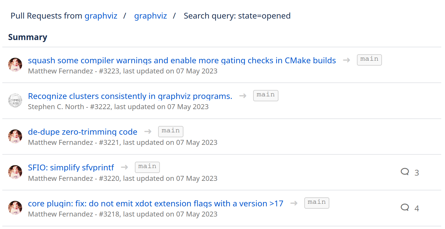Click main branch badge on core plugin PR
The width and height of the screenshot is (445, 229).
(317, 203)
